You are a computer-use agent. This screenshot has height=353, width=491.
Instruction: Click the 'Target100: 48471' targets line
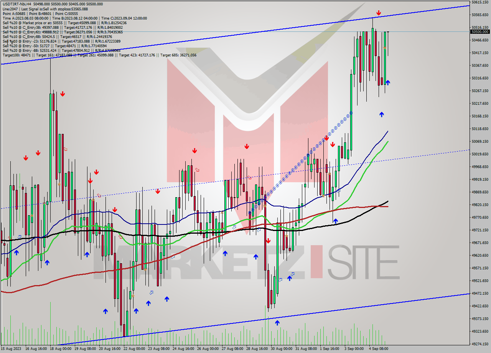(x=99, y=55)
